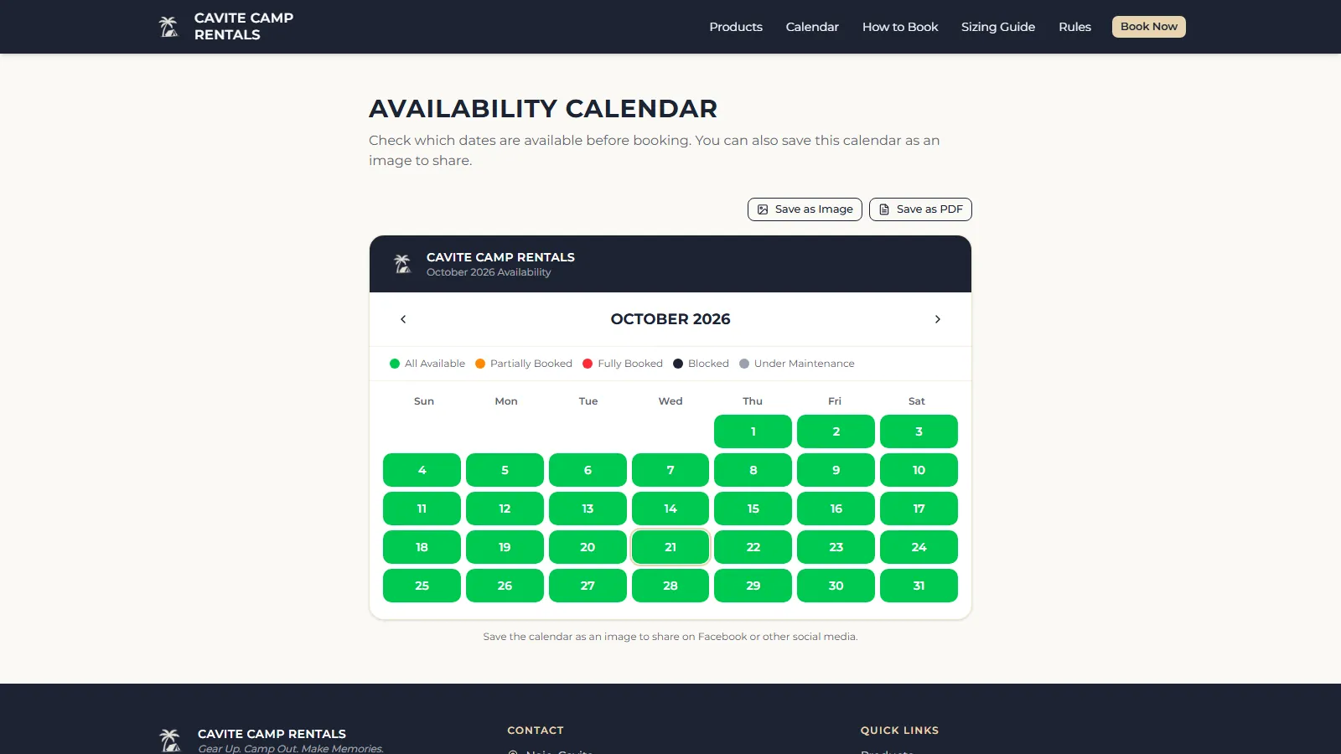Select October 1 date cell
Image resolution: width=1341 pixels, height=754 pixels.
coord(753,431)
